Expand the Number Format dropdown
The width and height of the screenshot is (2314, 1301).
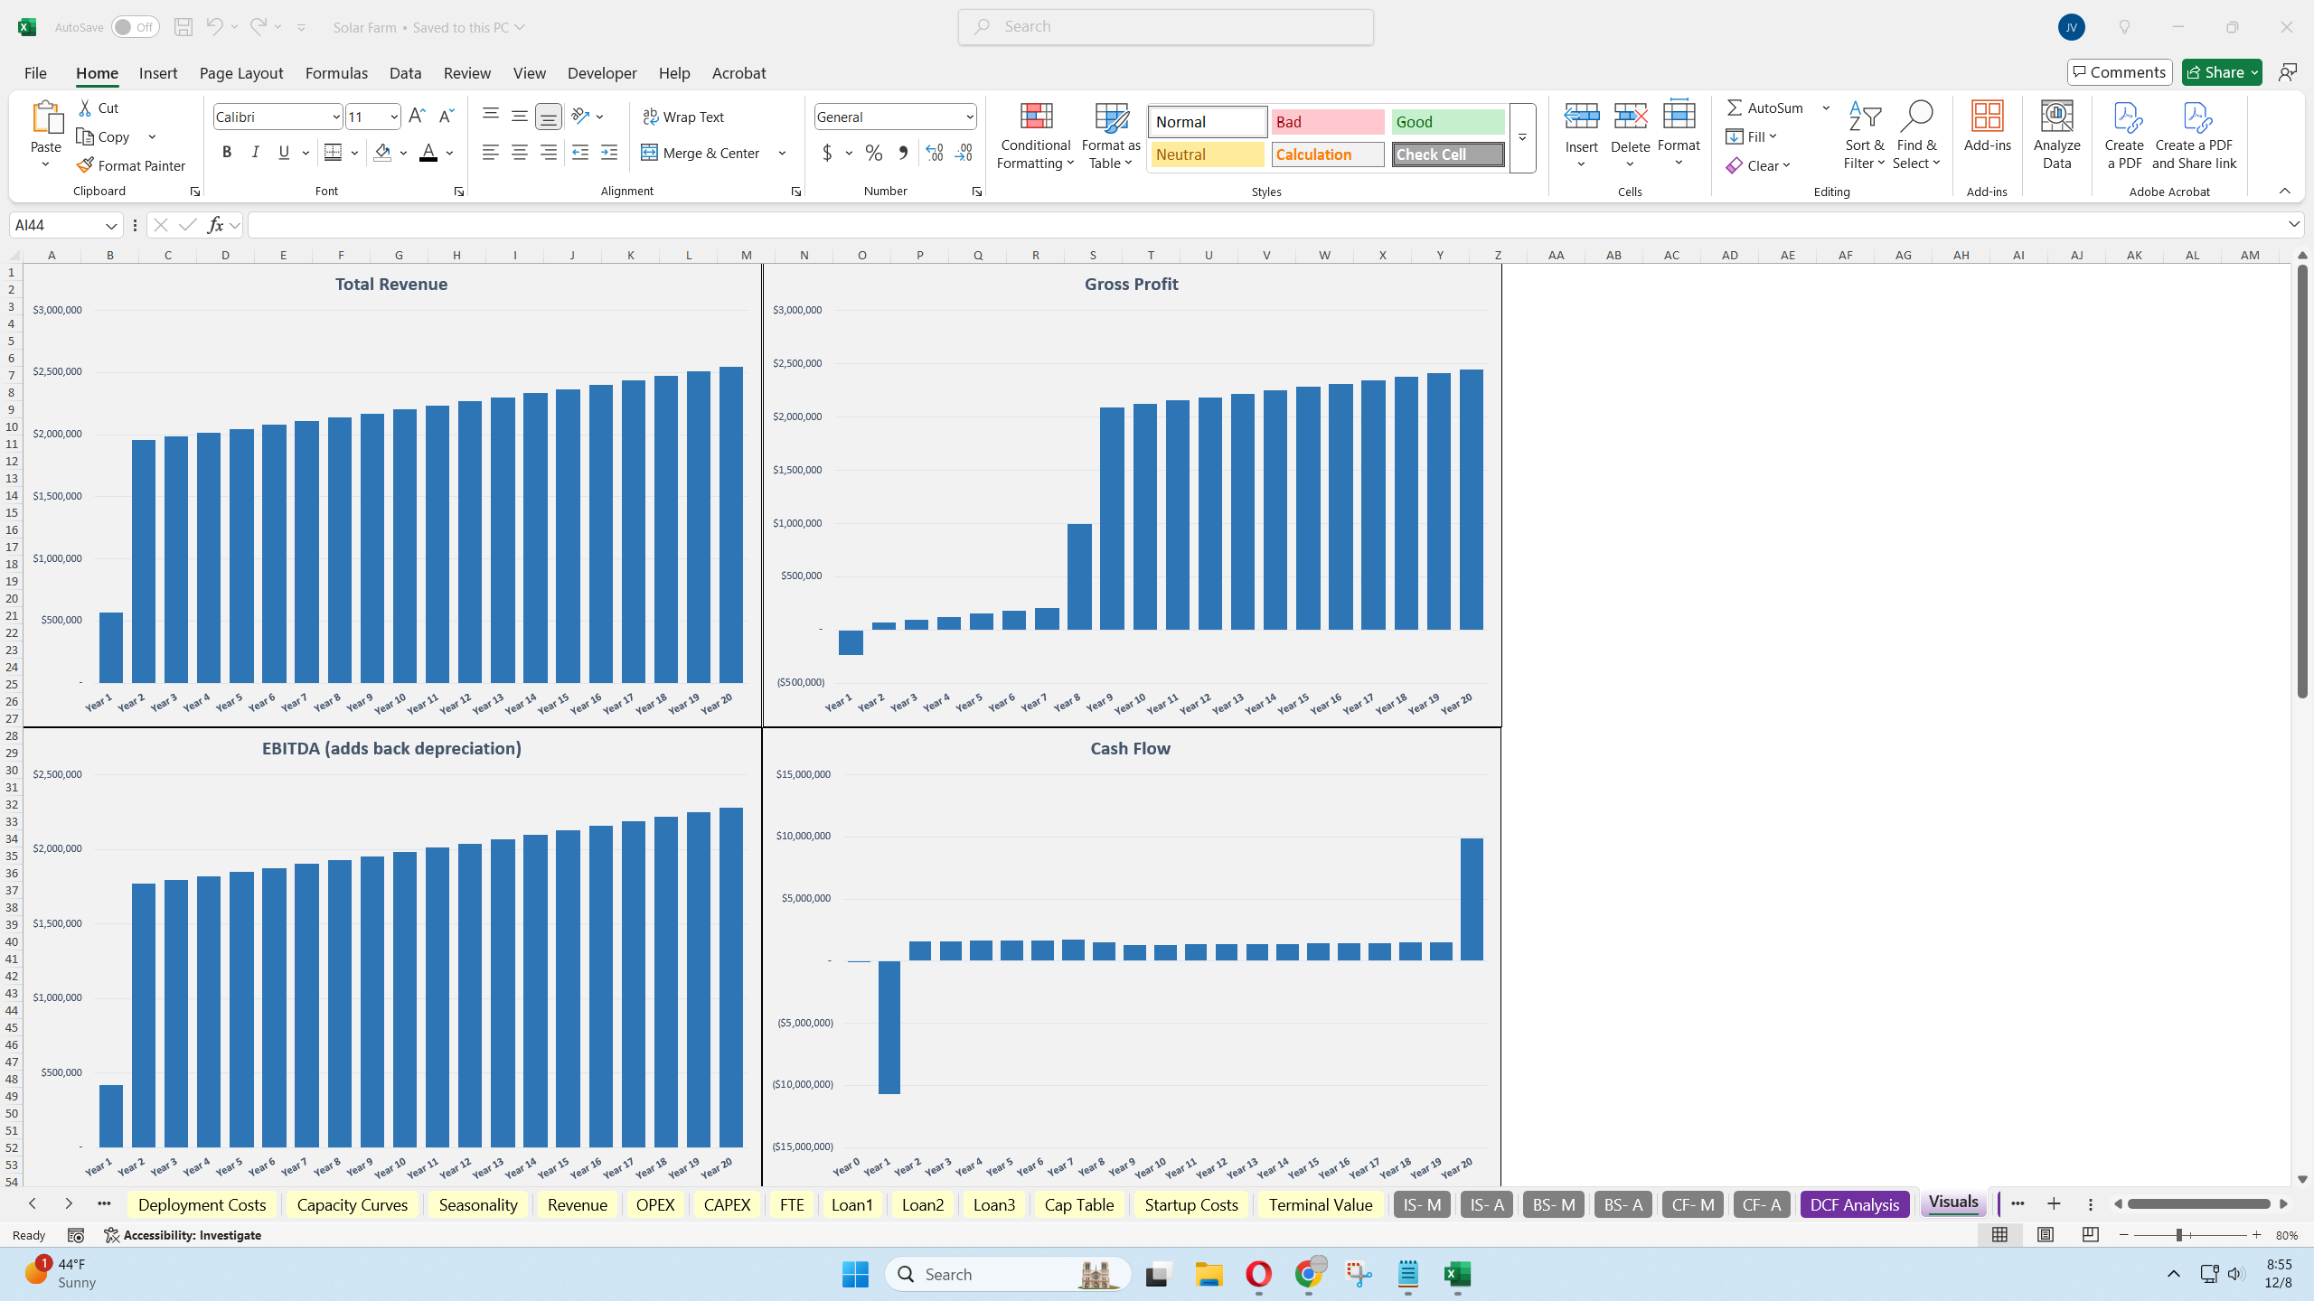(969, 117)
